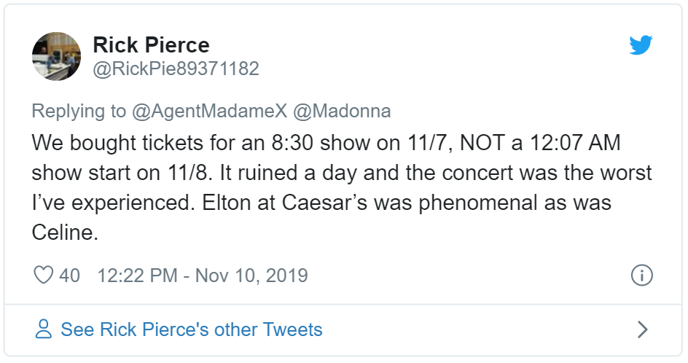Open the @RickPie89371182 handle
The image size is (688, 363).
176,69
